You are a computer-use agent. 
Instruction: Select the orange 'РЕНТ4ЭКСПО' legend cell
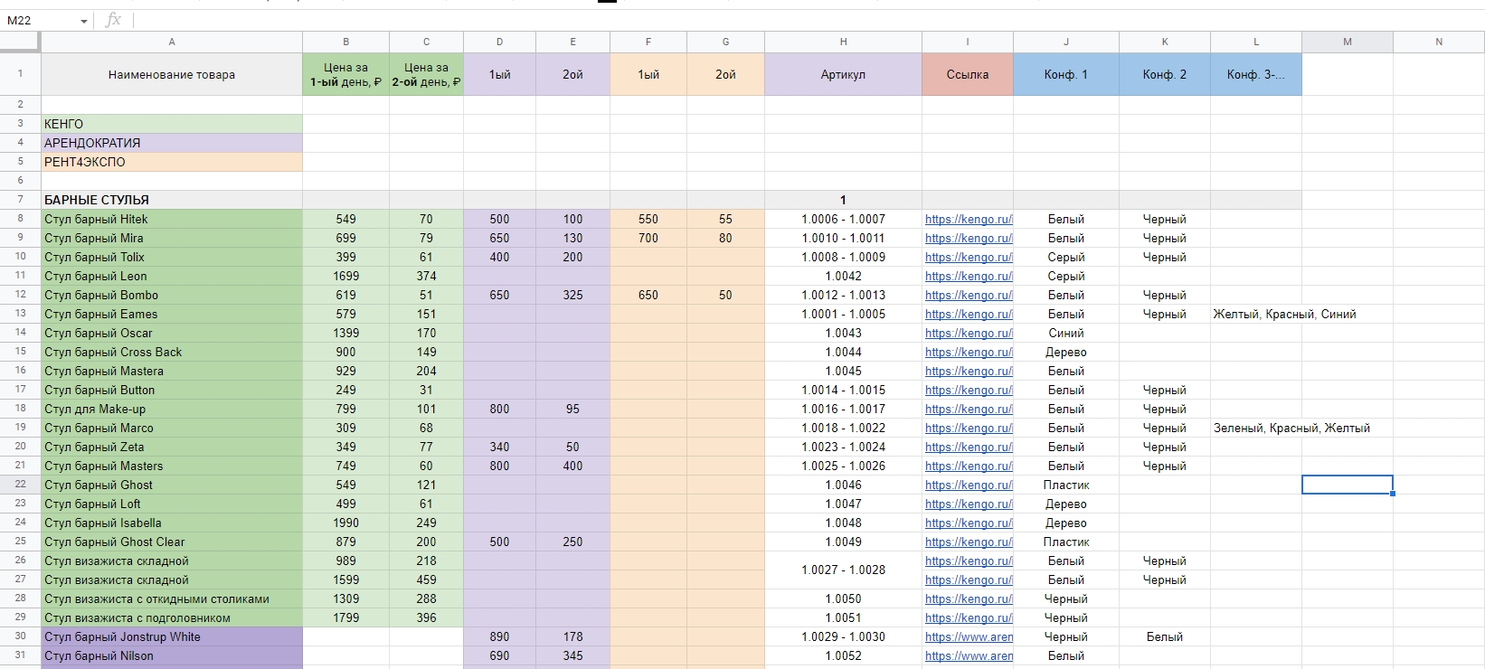(x=172, y=162)
